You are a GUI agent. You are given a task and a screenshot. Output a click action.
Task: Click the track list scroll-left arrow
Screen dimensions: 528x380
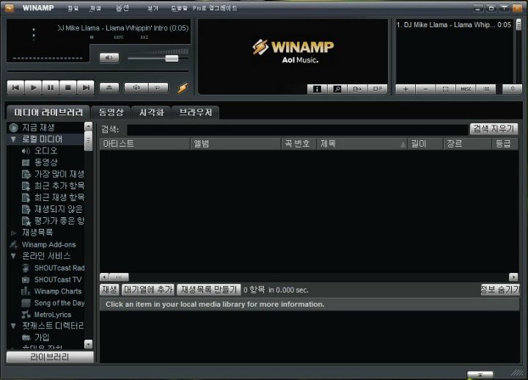pos(104,277)
